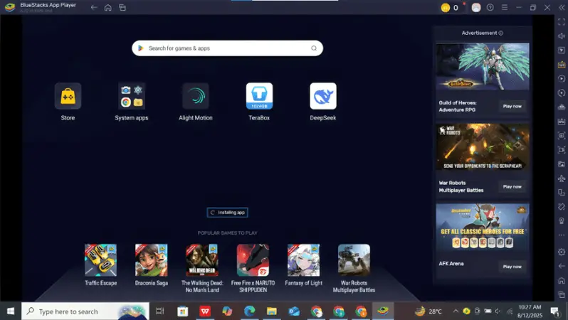Open the Store app
The height and width of the screenshot is (320, 568).
[x=68, y=96]
